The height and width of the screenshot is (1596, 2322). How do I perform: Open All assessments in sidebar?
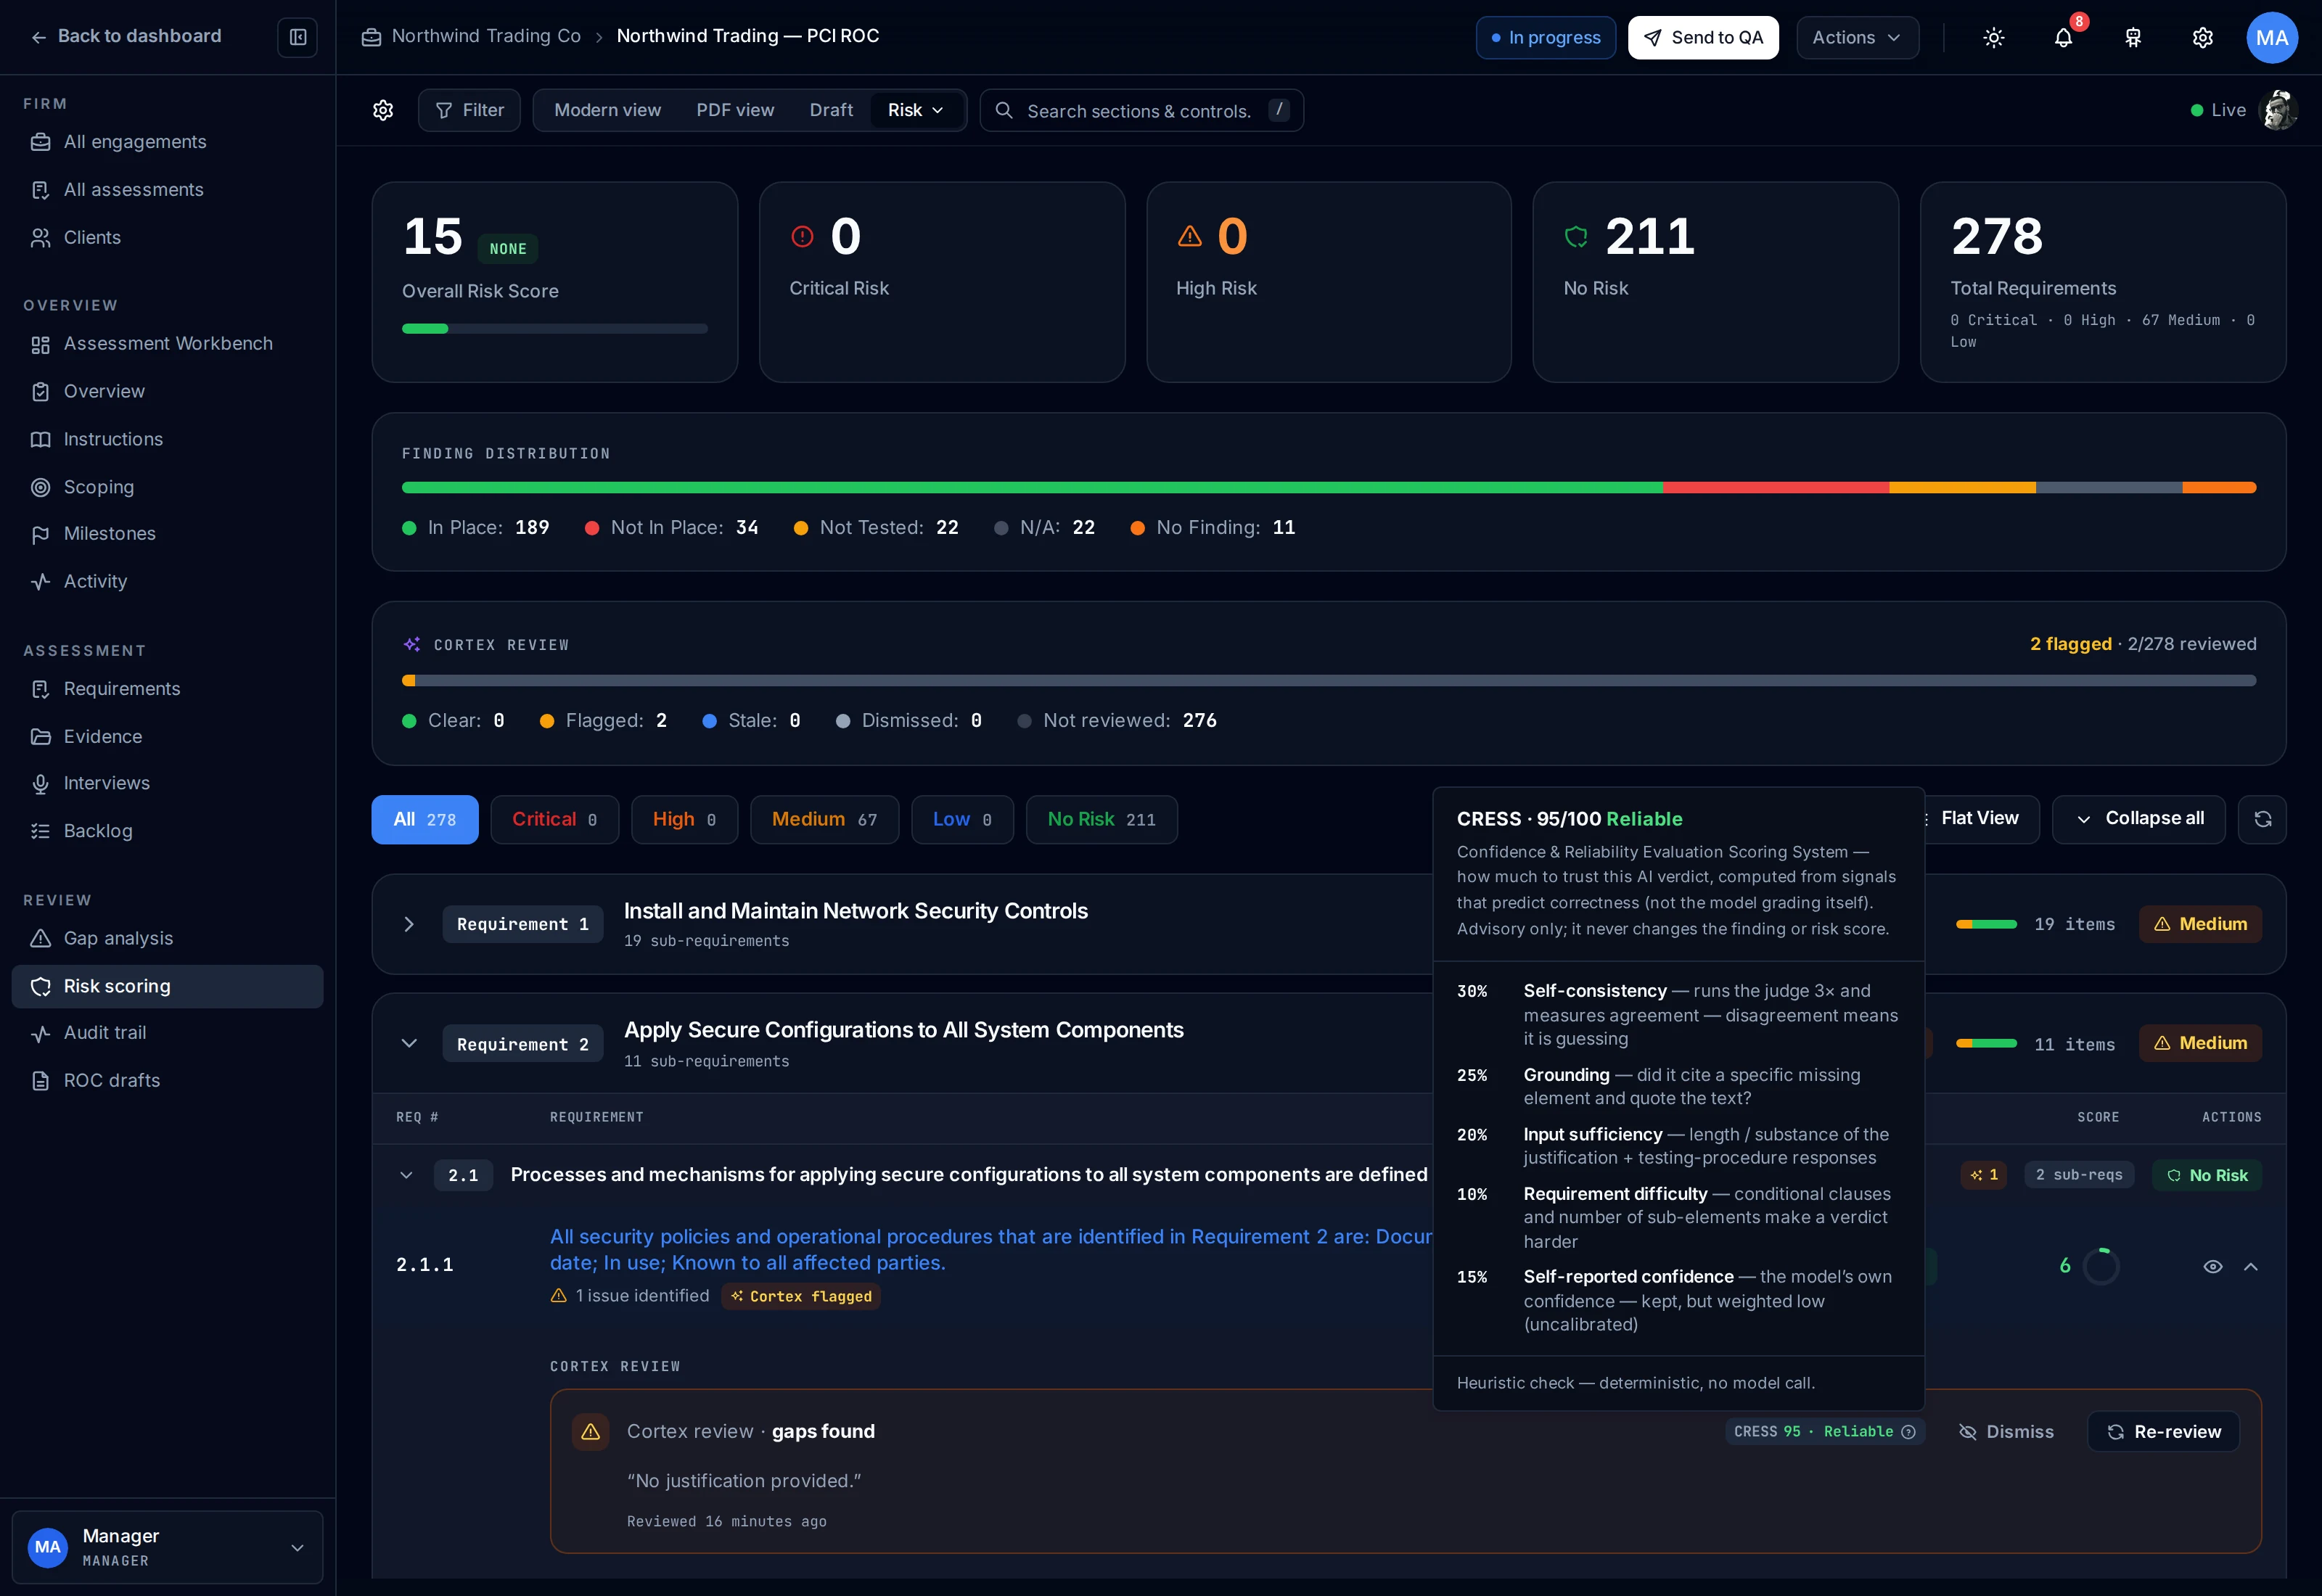167,190
